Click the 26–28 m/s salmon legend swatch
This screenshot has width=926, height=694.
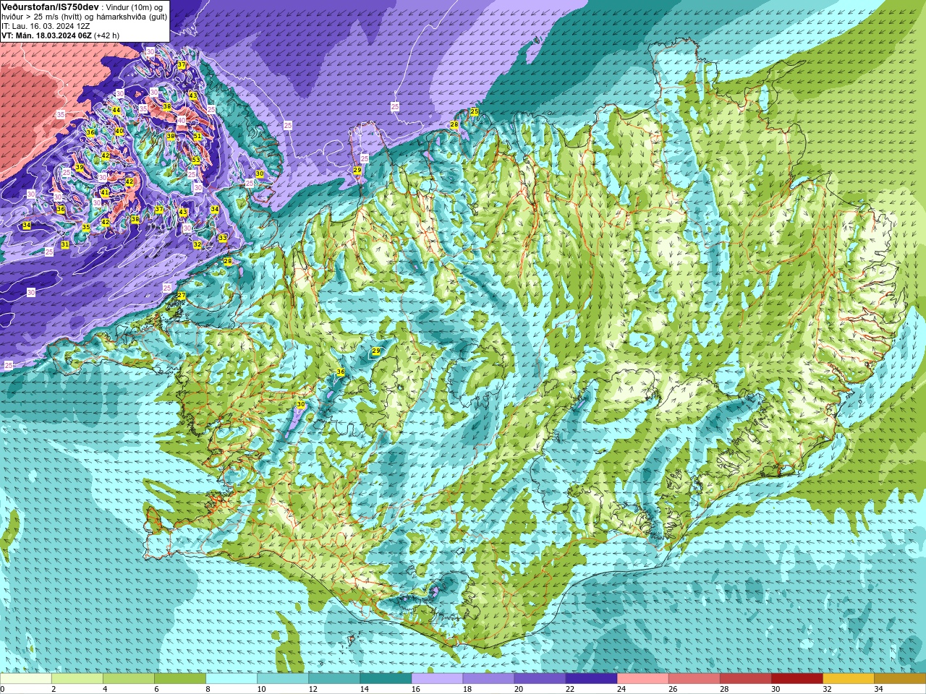[x=694, y=679]
